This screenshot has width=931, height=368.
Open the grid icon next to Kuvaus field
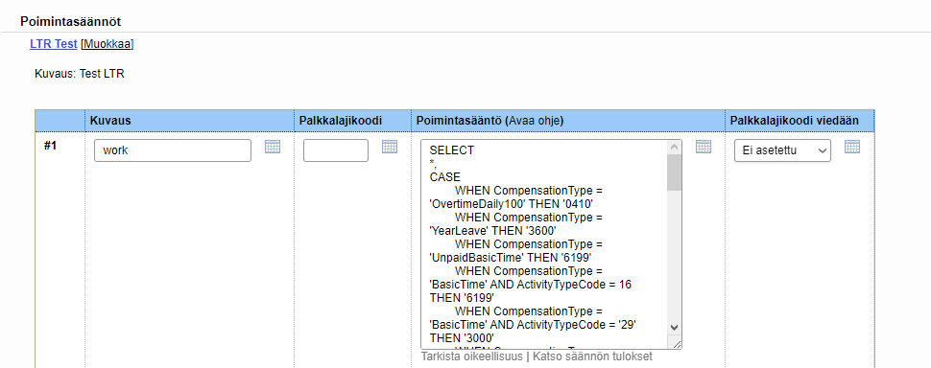click(273, 147)
